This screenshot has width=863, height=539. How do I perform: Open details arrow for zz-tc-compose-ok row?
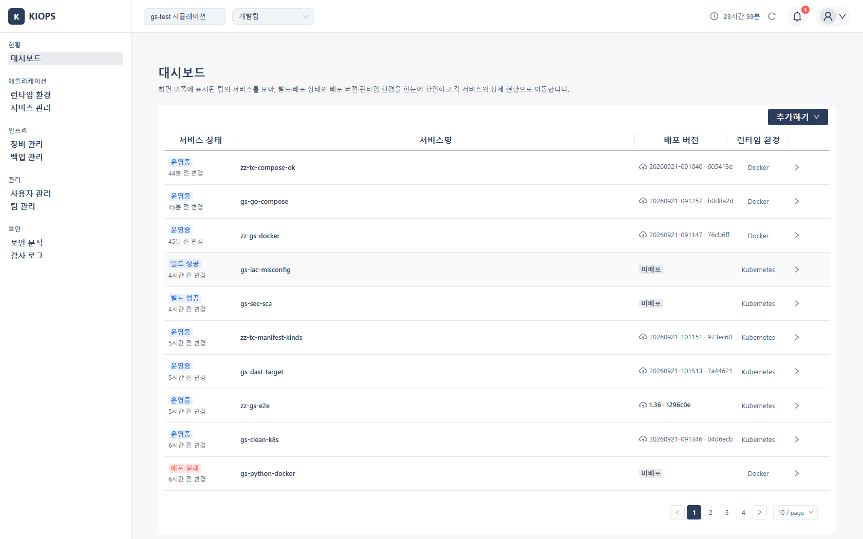coord(797,167)
